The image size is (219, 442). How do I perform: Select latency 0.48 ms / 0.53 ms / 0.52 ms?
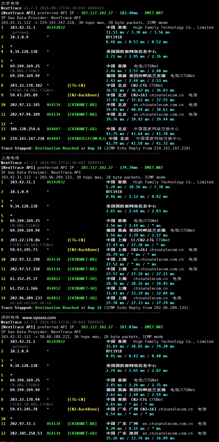(x=137, y=42)
